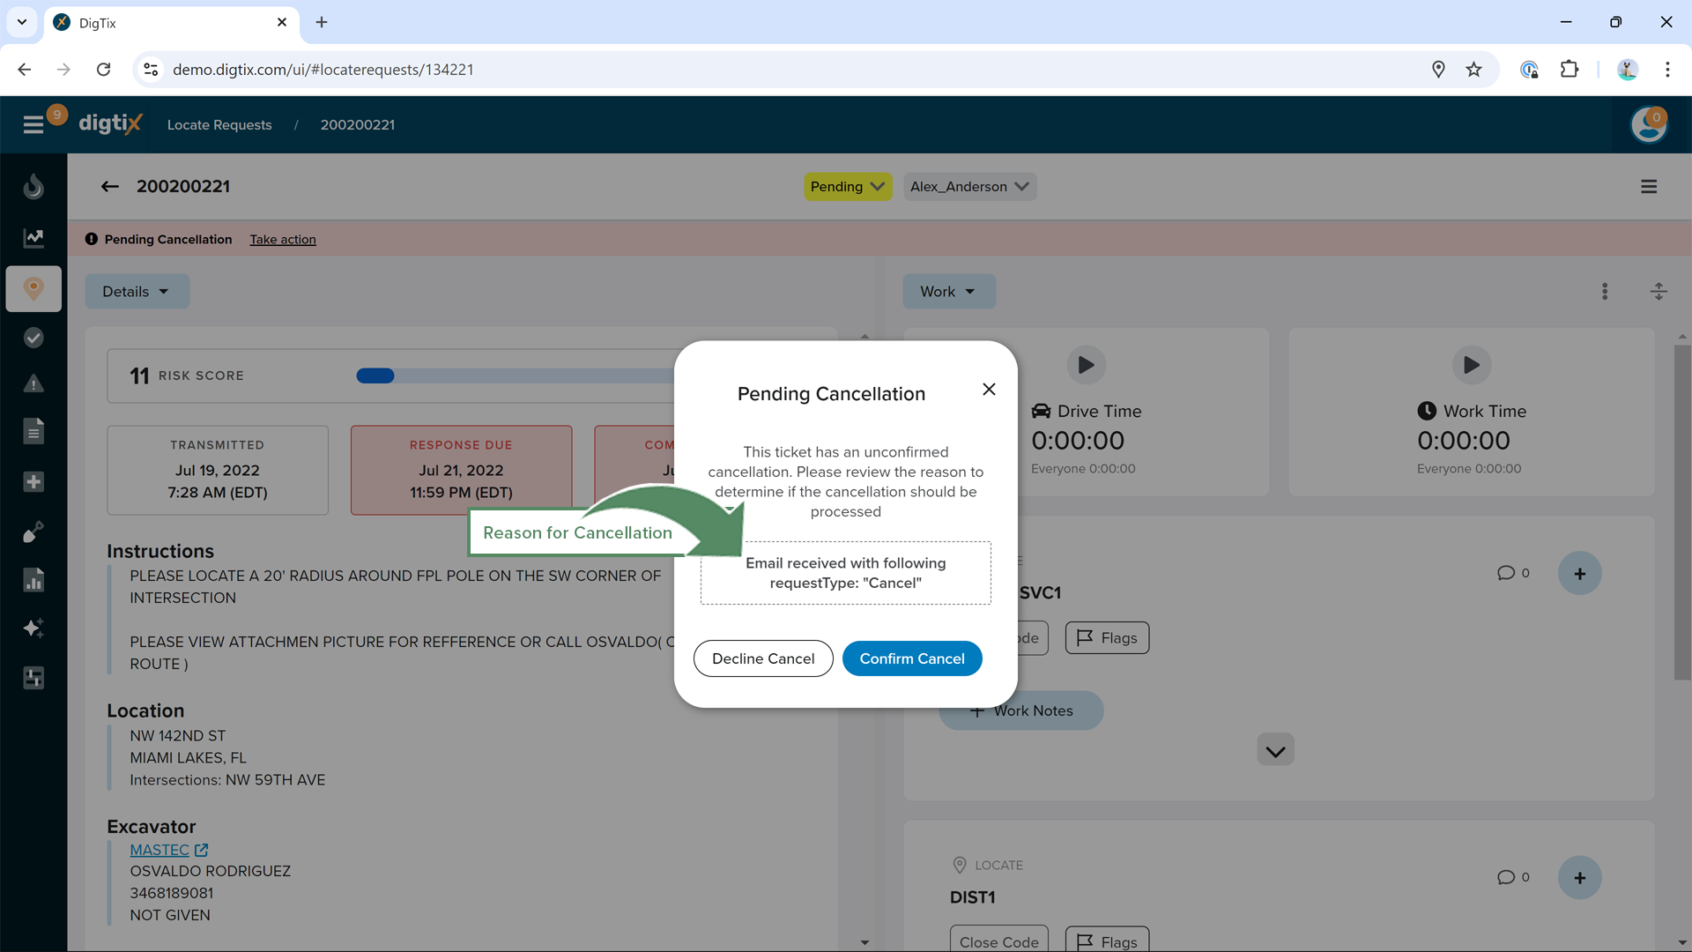Screen dimensions: 1692x952
Task: Click the Decline Cancel button
Action: [x=762, y=659]
